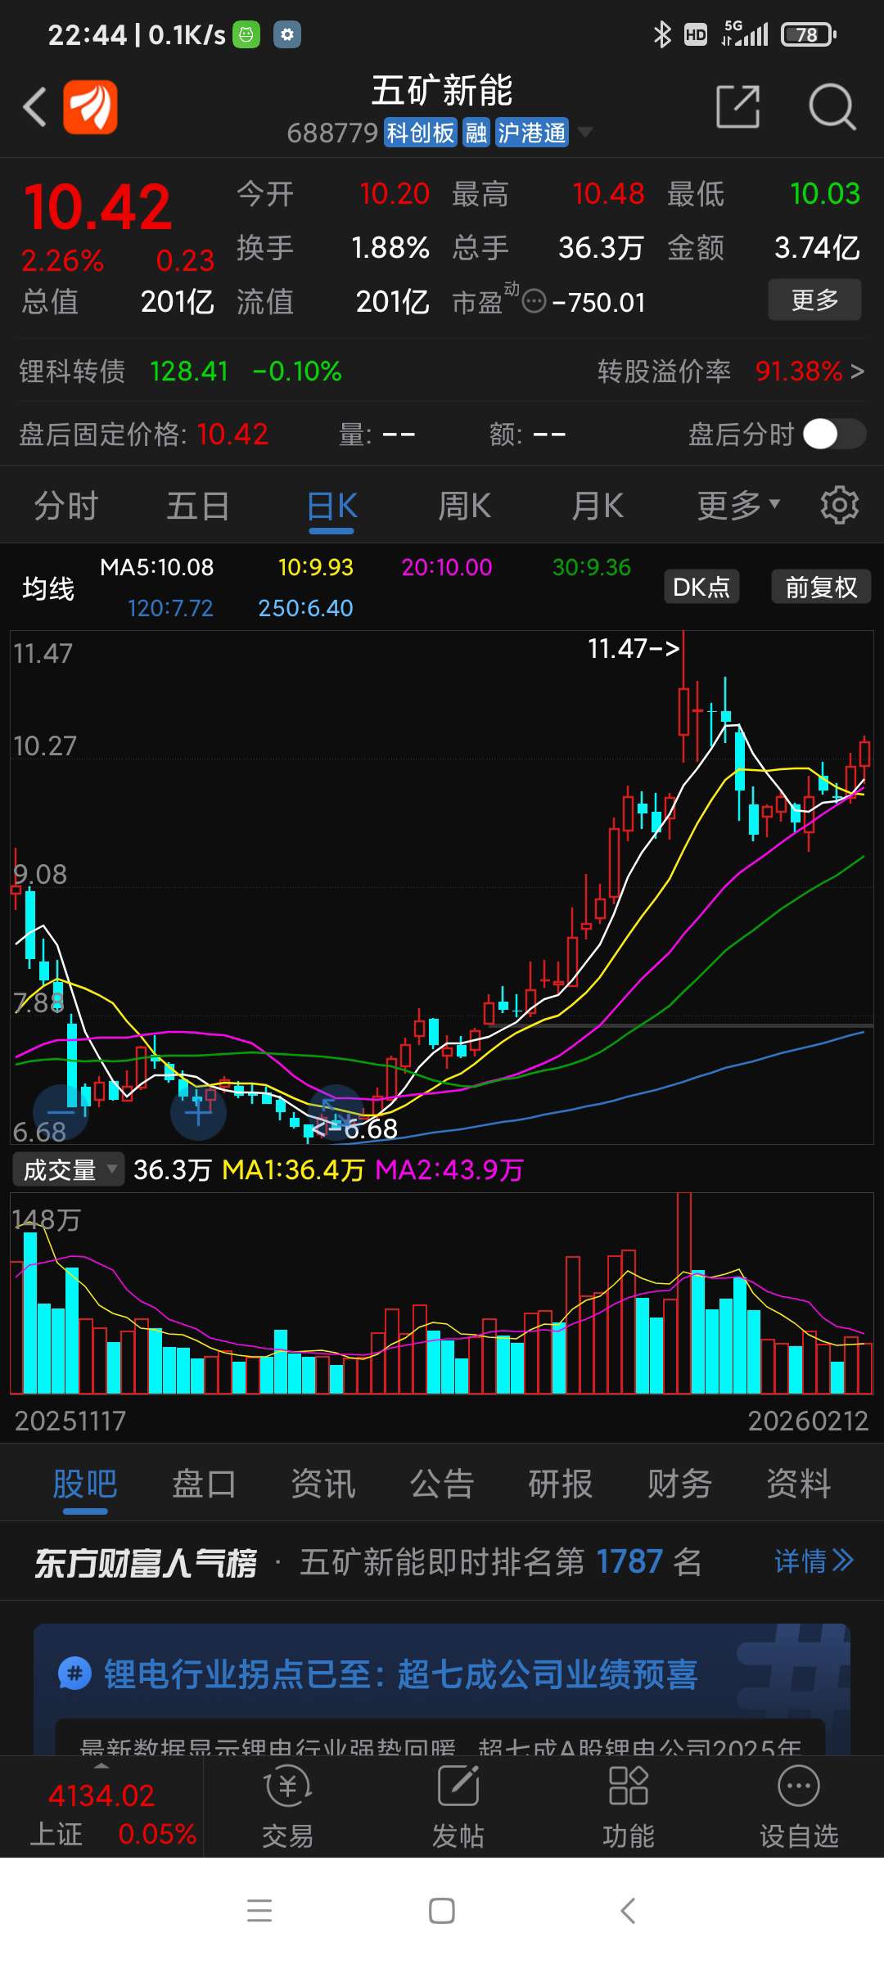Tap the Android system back chevron

click(628, 1911)
